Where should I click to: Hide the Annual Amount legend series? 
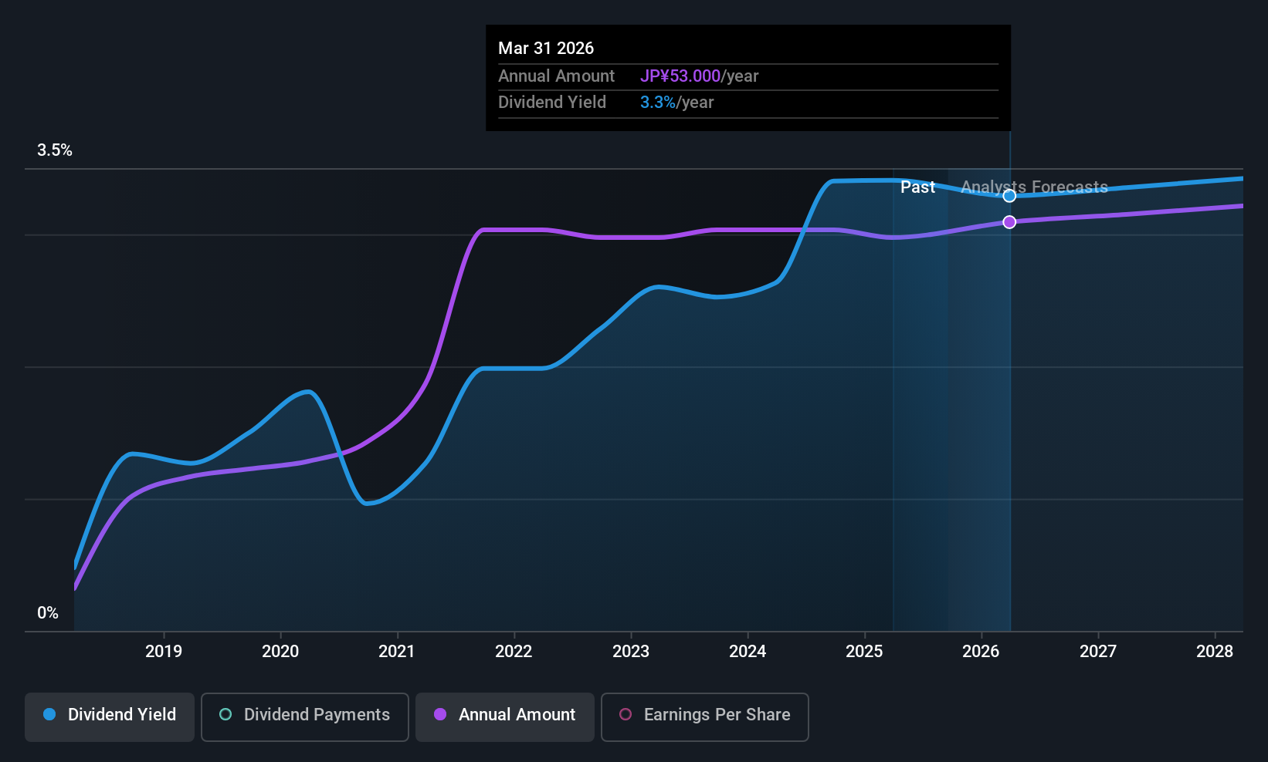coord(505,715)
